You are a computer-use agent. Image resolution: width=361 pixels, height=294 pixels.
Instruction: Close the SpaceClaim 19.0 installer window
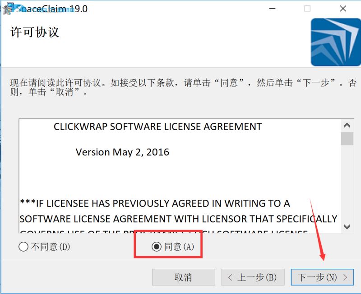coord(343,9)
